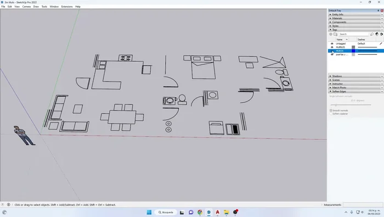The height and width of the screenshot is (217, 384).
Task: Click the status bar info icon
Action: click(x=9, y=204)
